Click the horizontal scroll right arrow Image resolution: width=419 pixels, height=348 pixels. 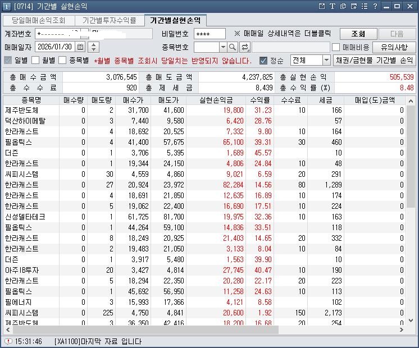tap(402, 330)
